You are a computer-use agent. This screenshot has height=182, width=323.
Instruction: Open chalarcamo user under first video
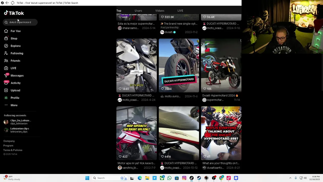(130, 28)
